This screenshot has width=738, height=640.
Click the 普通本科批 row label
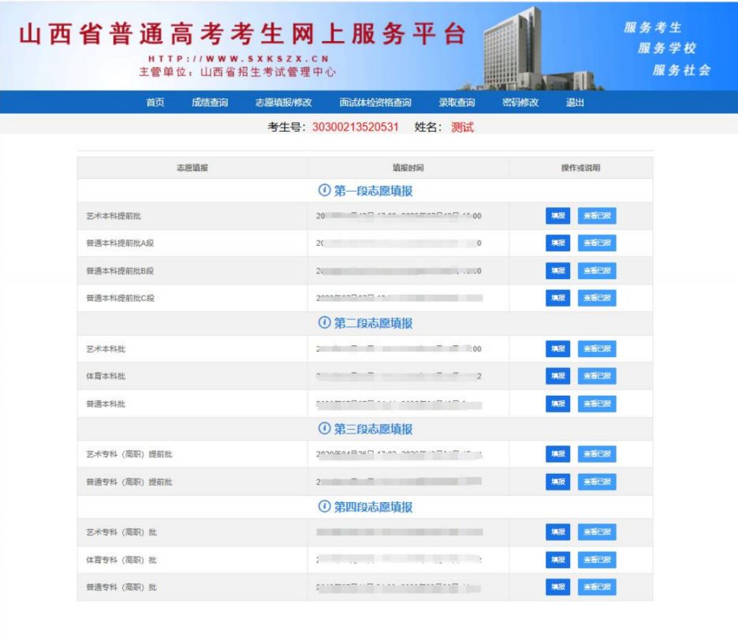tap(106, 404)
